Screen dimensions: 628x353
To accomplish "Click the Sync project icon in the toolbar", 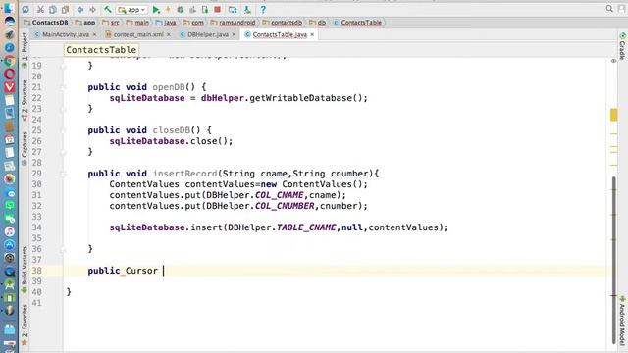I will point(26,9).
